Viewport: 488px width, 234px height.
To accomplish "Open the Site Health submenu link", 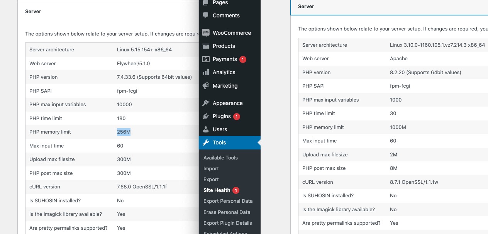I will coord(217,190).
